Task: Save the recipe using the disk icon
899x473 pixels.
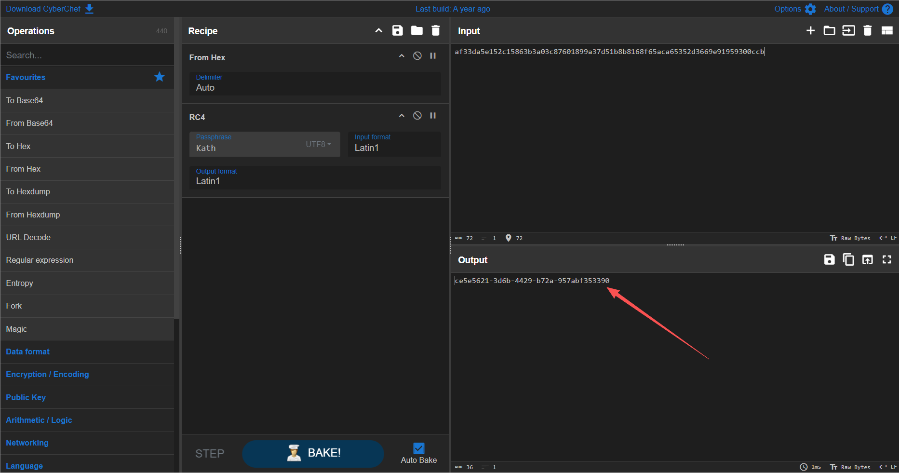Action: click(x=397, y=31)
